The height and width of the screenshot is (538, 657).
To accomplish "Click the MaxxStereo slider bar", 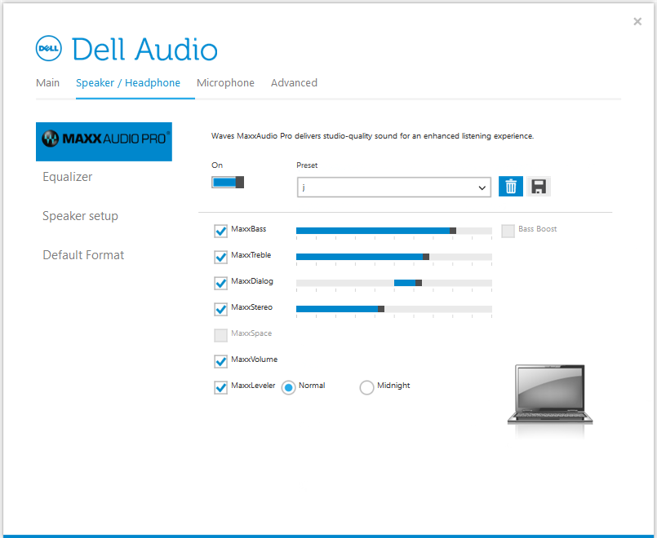I will pos(393,309).
